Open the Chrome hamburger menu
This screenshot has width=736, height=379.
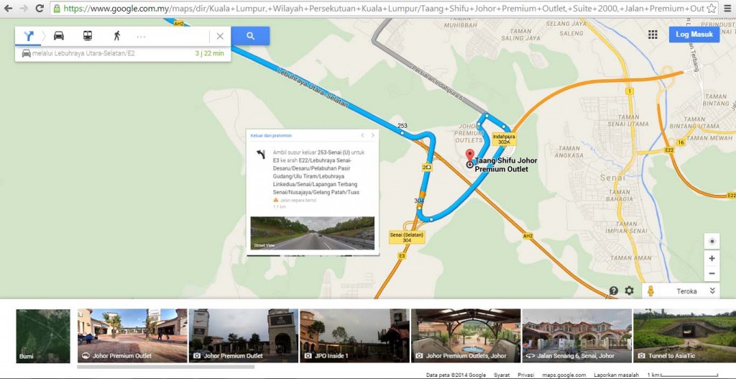[727, 9]
